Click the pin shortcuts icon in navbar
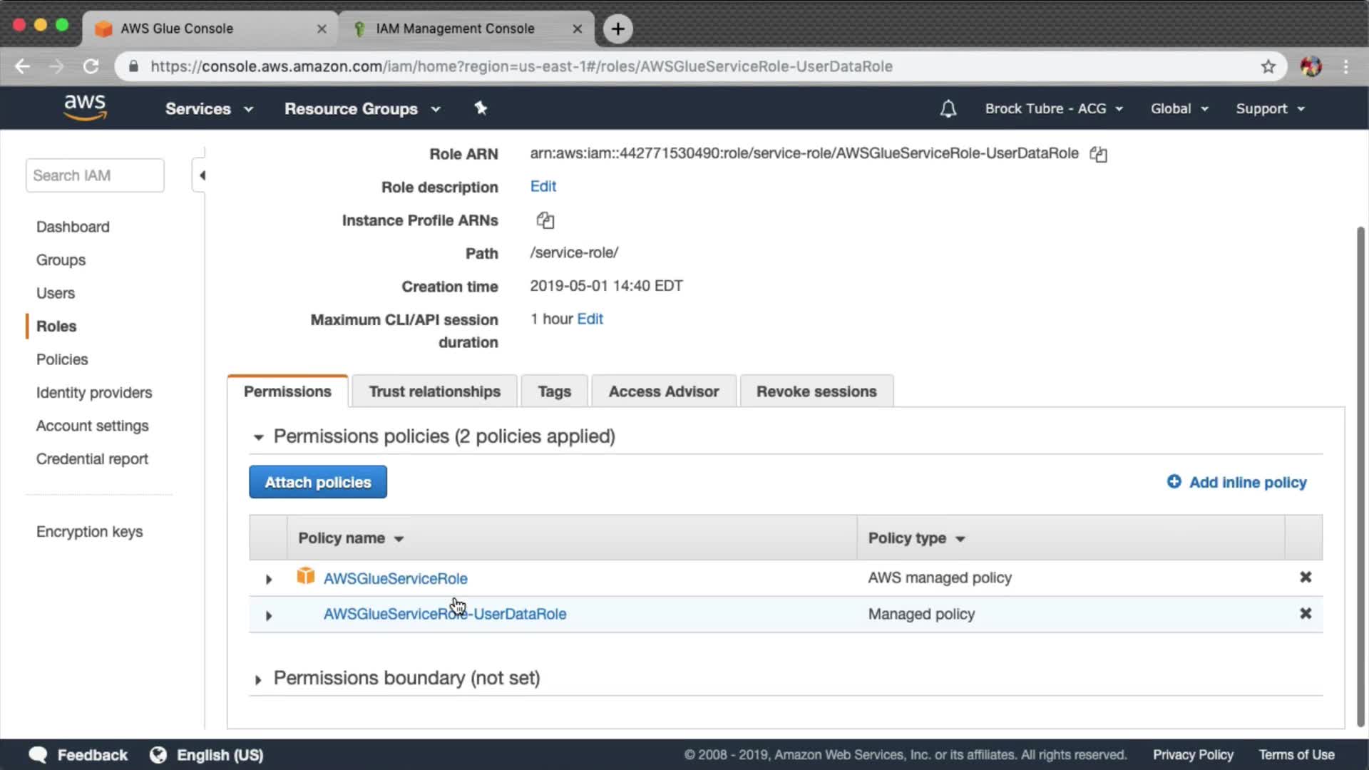The height and width of the screenshot is (770, 1369). 481,108
